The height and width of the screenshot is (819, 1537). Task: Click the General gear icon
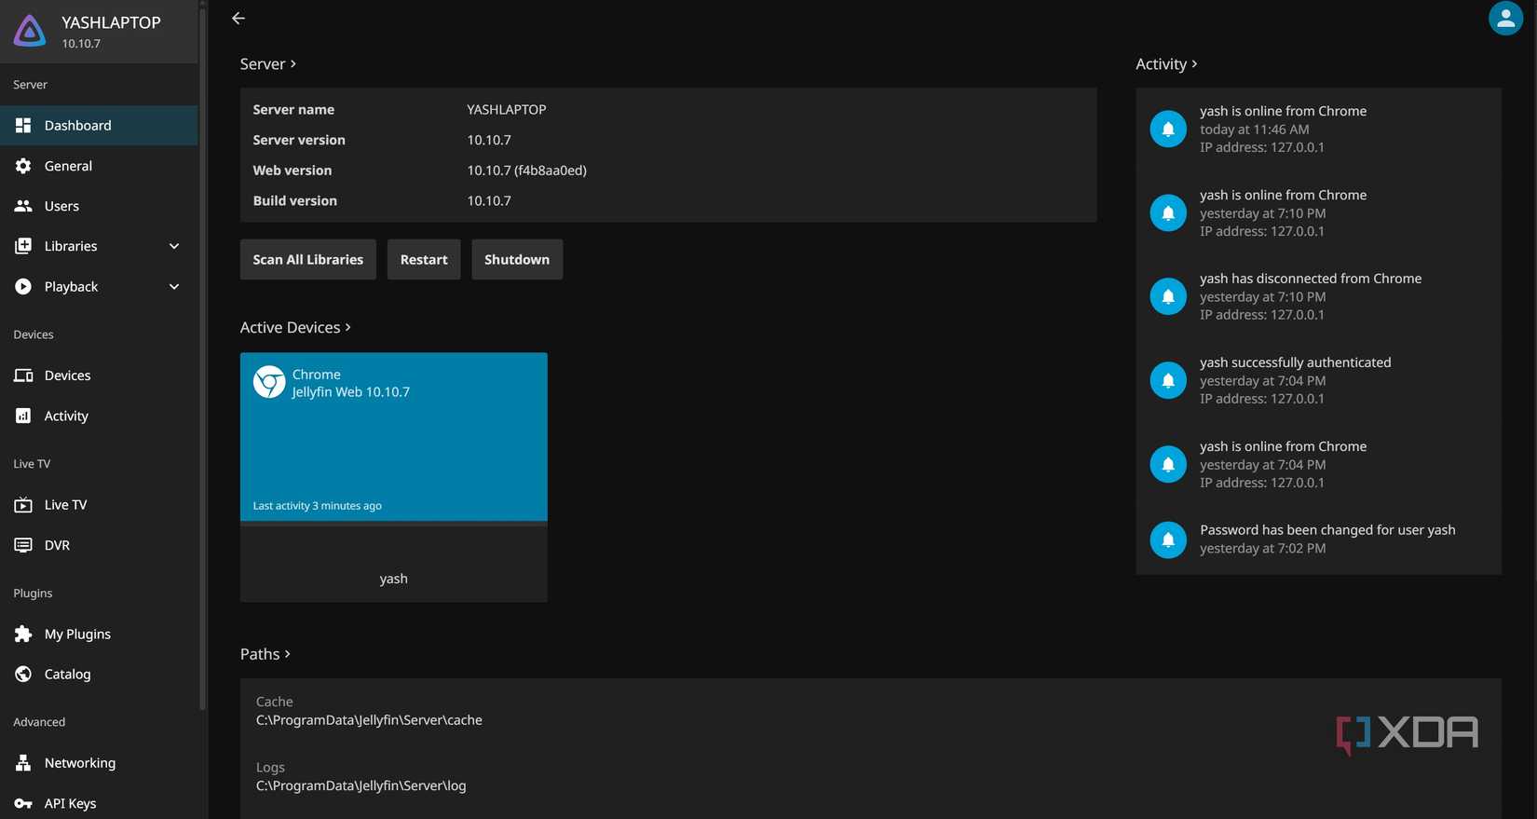23,166
